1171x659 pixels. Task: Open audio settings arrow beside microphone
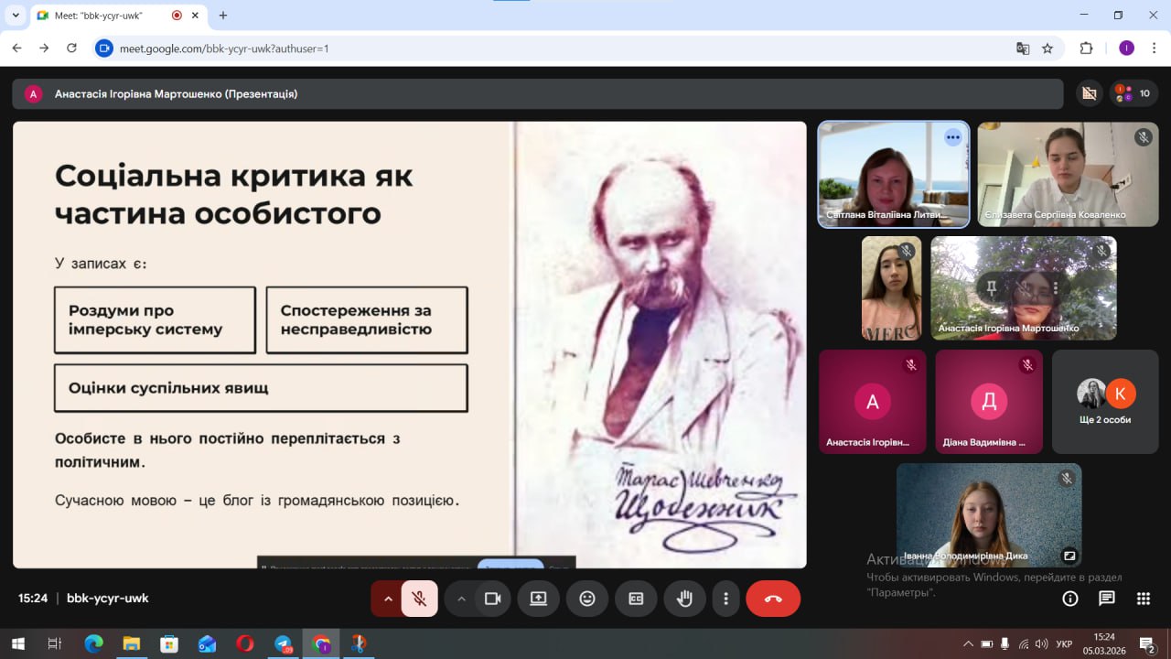(387, 599)
